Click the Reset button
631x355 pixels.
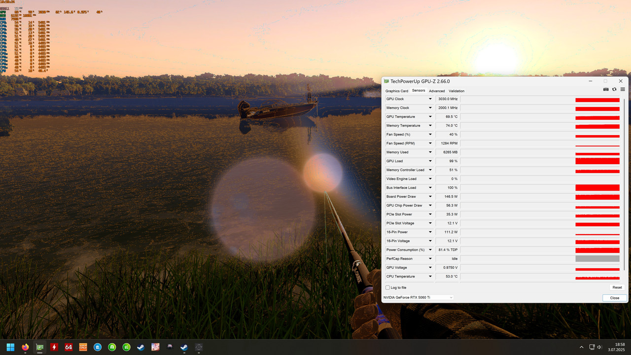[617, 287]
